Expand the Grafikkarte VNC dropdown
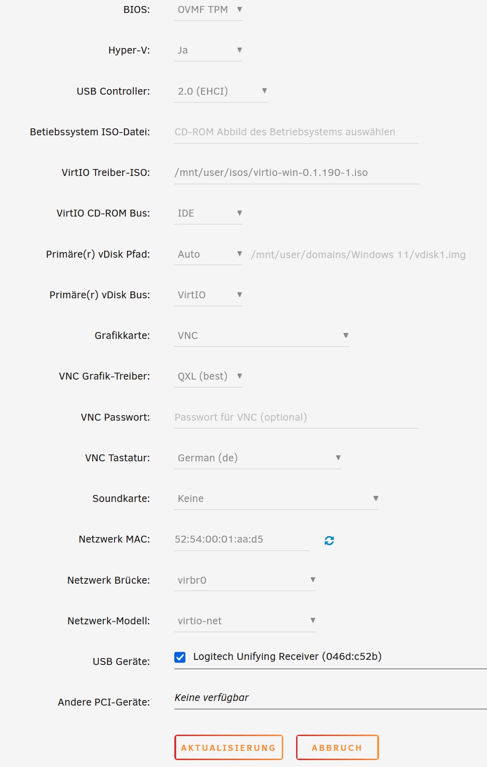The image size is (487, 767). coord(261,336)
